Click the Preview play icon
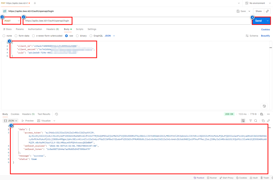 point(23,121)
